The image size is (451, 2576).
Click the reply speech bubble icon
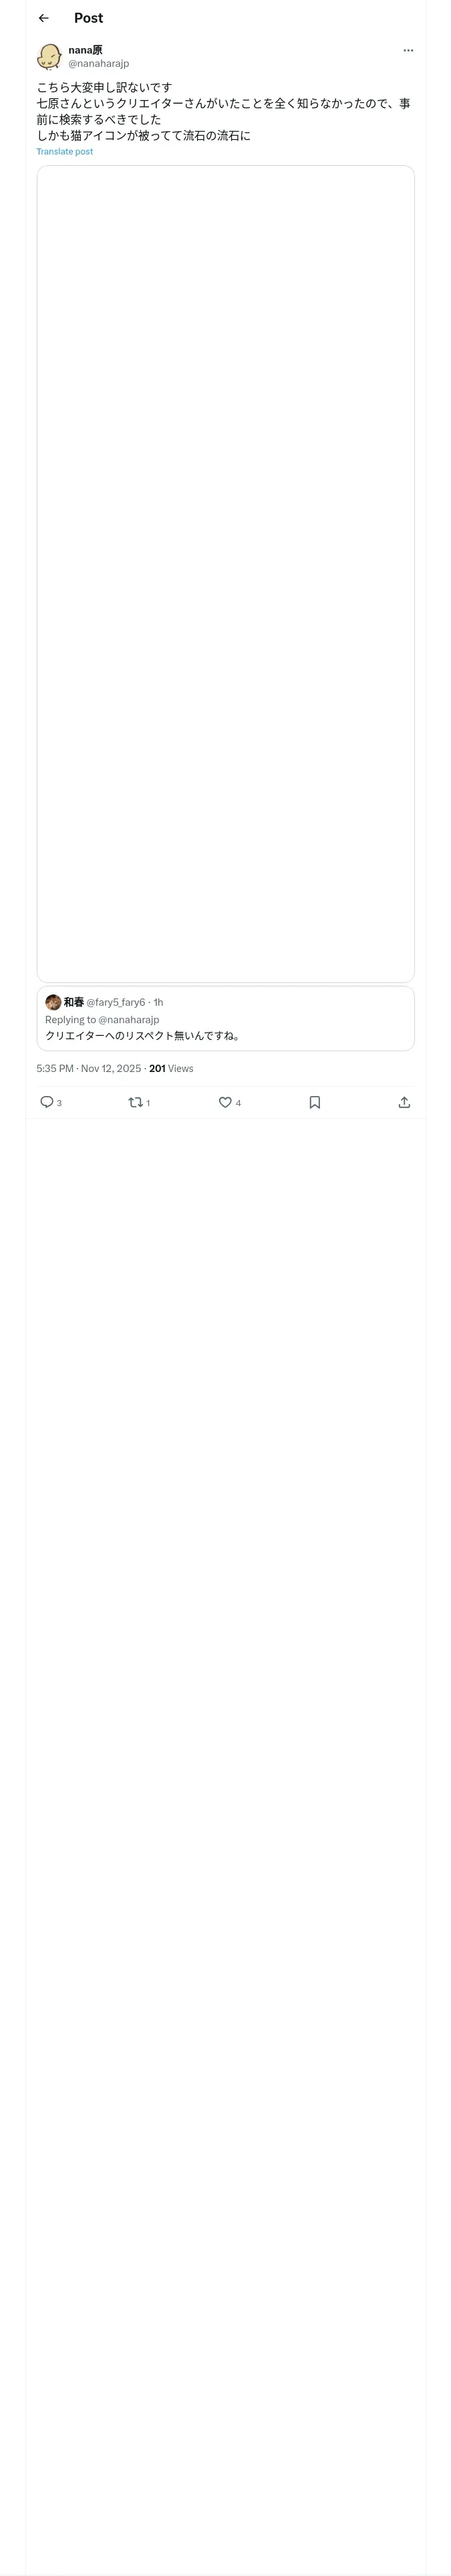point(47,1102)
